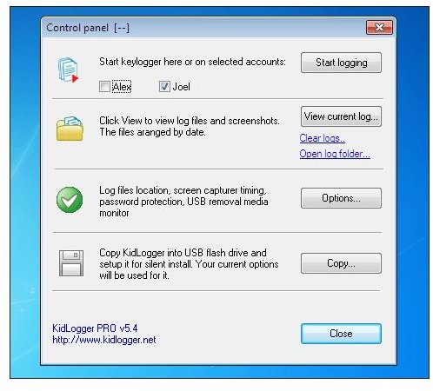Image resolution: width=433 pixels, height=391 pixels.
Task: Open View current log
Action: [341, 116]
